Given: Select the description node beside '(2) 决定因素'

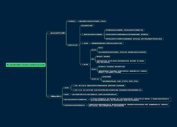Looking at the screenshot, I should click(107, 43).
